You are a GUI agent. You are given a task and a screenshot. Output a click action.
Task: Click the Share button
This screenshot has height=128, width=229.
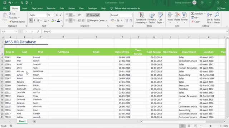click(x=221, y=9)
